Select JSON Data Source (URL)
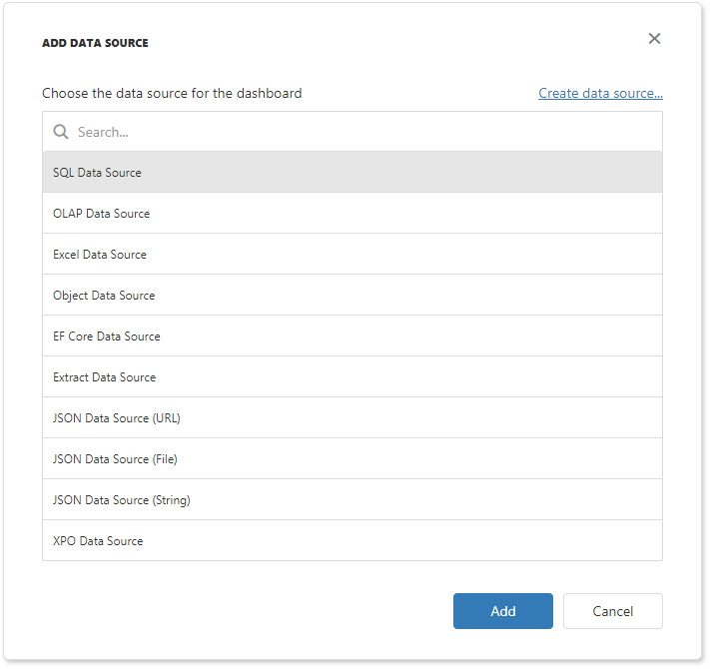710x669 pixels. click(117, 418)
